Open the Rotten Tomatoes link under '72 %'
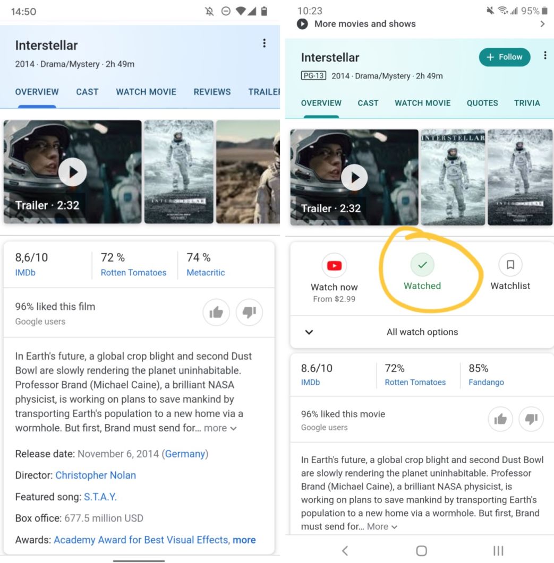 133,273
